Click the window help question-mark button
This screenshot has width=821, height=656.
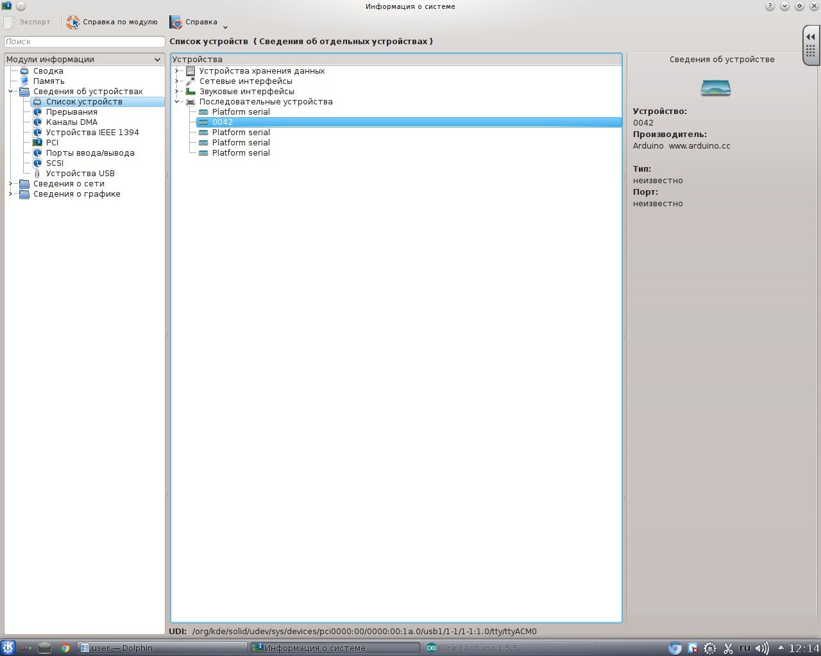(x=770, y=6)
